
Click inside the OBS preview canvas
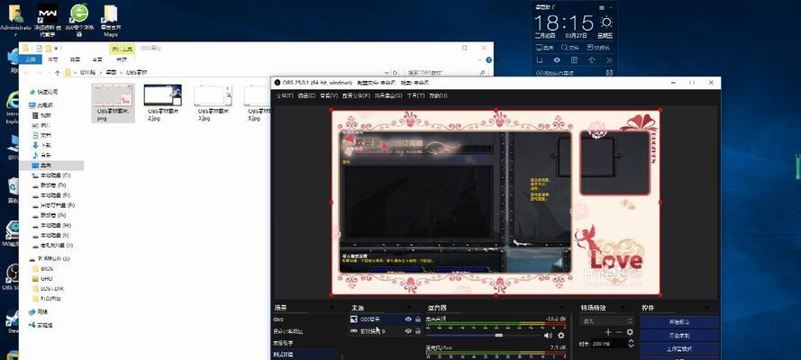(496, 202)
